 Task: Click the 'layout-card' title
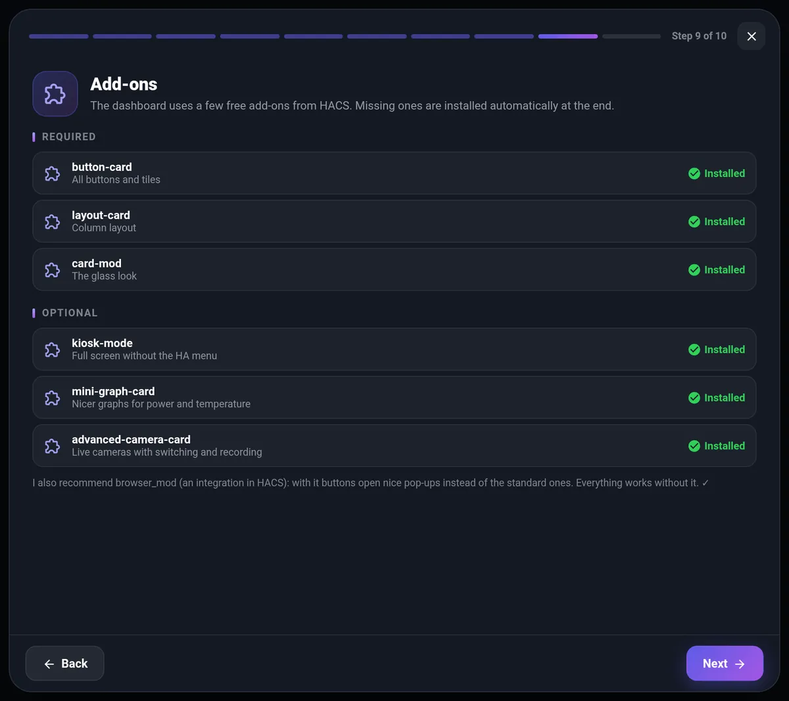click(x=101, y=215)
